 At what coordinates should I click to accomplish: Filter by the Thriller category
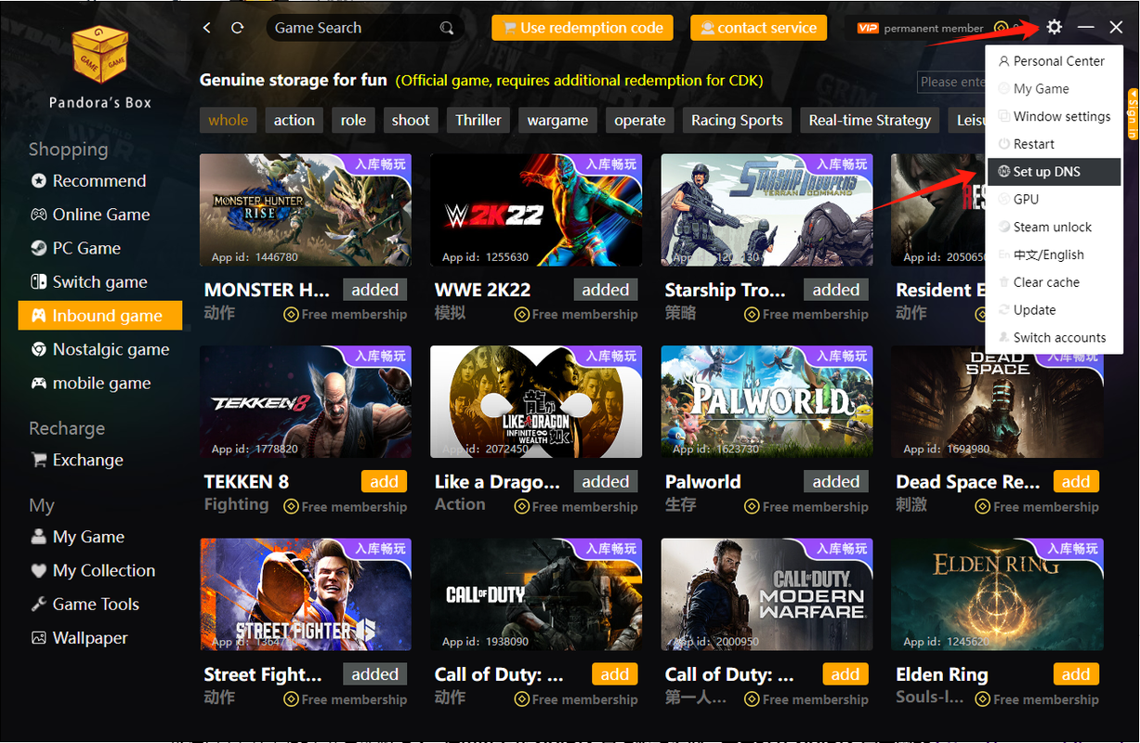click(478, 120)
